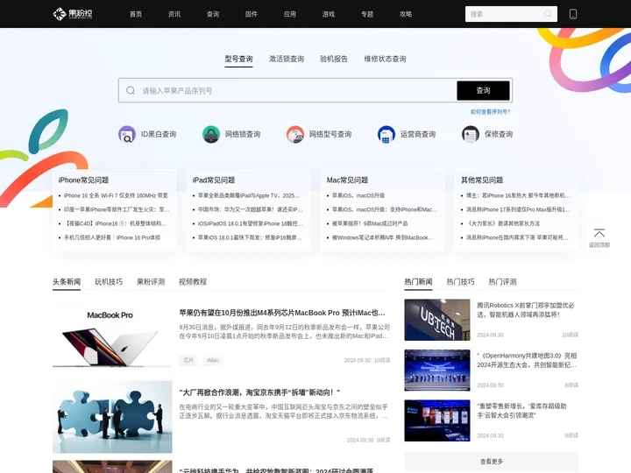Viewport: 631px width, 473px height.
Task: Select the 验机报告 tab
Action: pos(334,59)
